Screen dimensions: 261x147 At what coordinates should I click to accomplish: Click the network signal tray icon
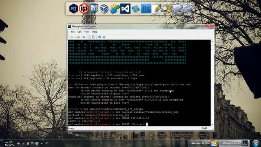(x=23, y=143)
